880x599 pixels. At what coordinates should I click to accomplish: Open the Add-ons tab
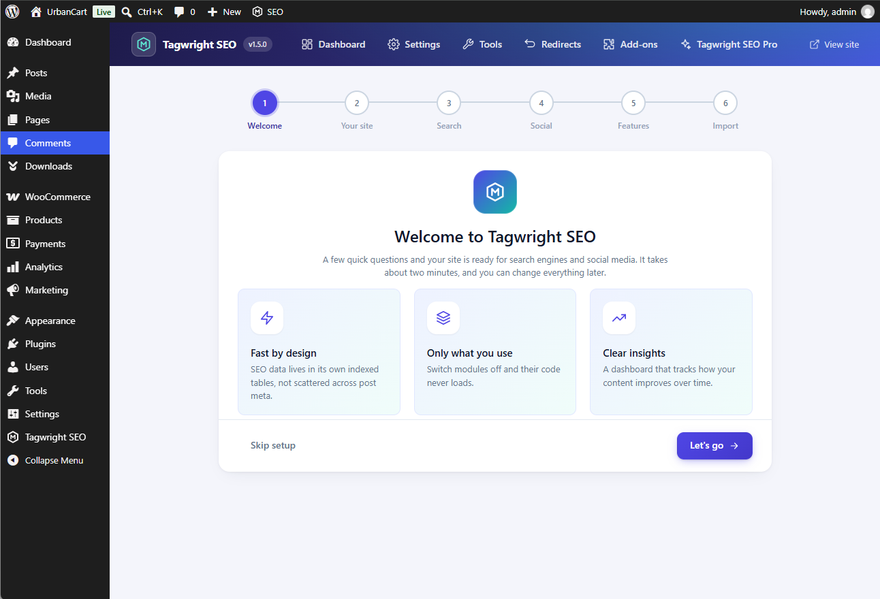(x=631, y=44)
